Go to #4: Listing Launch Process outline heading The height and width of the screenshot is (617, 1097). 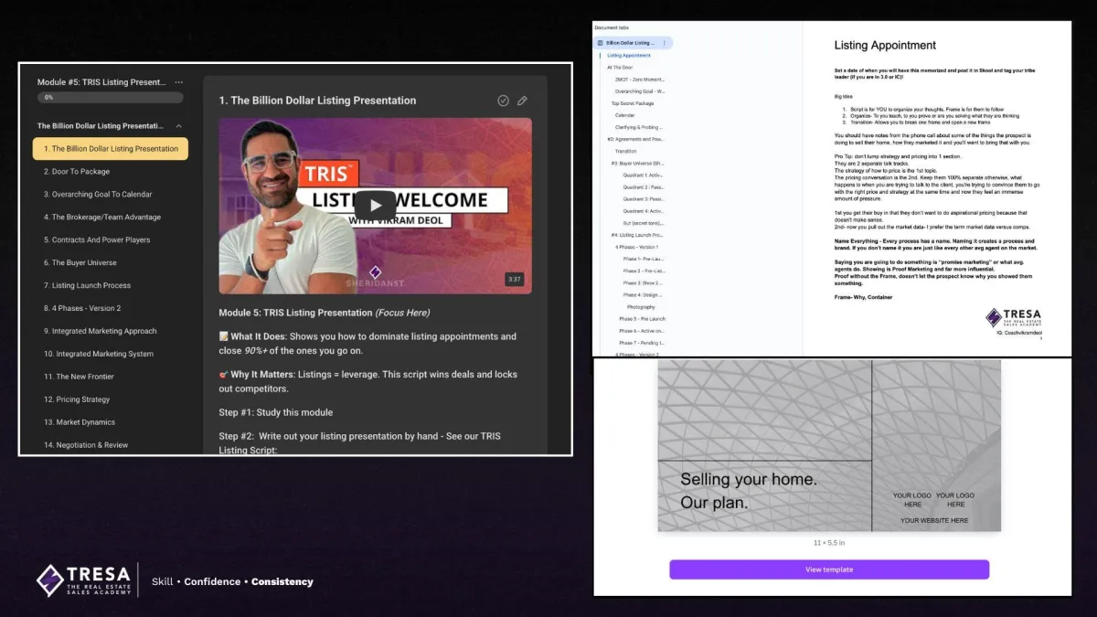[x=638, y=235]
